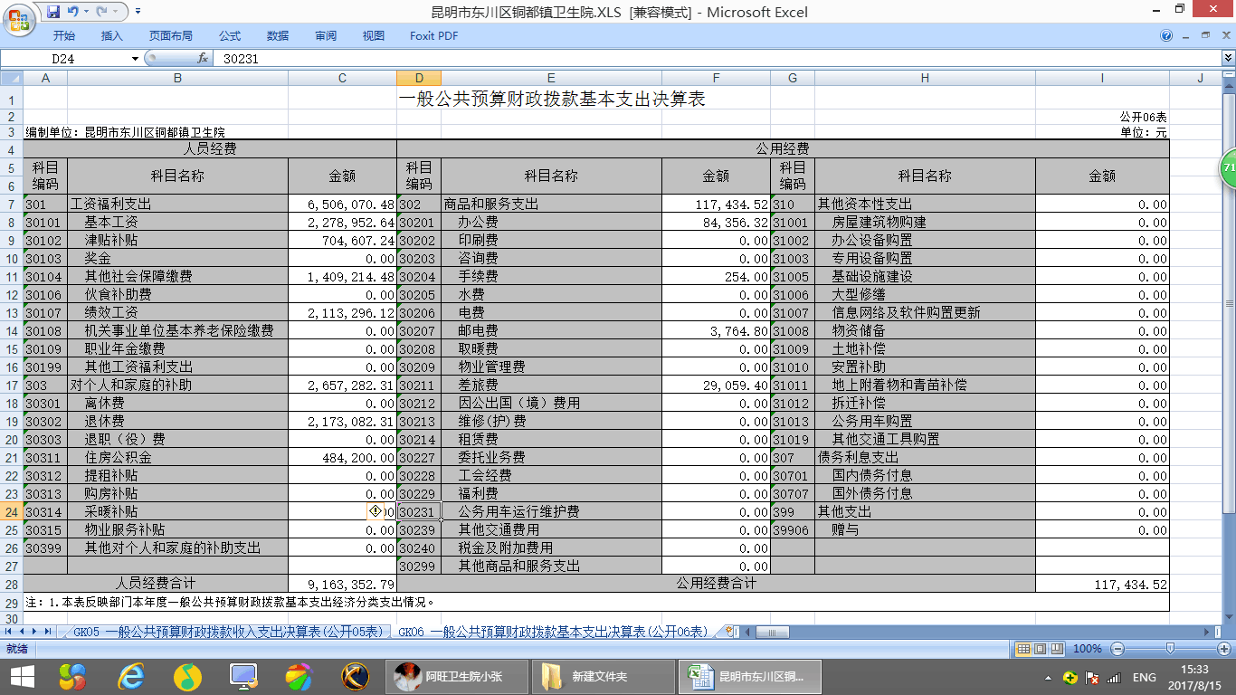Show hidden system tray icons

pyautogui.click(x=1048, y=678)
